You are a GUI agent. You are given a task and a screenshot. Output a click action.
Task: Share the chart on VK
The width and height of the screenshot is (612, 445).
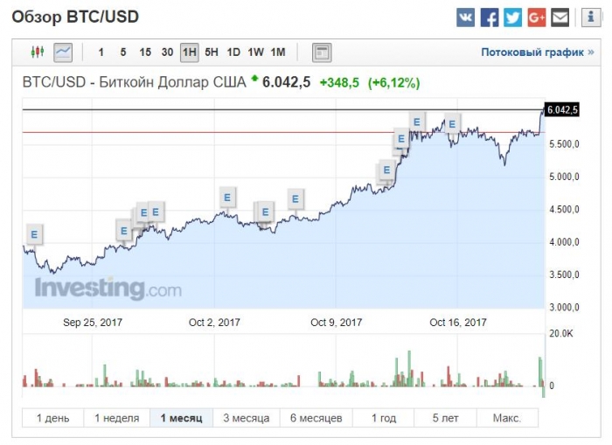pos(466,17)
